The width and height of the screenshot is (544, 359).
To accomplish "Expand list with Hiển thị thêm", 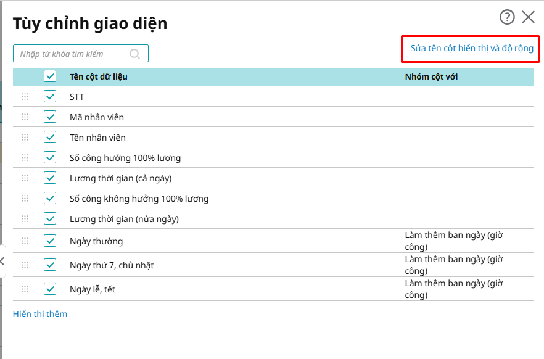I will (x=40, y=314).
